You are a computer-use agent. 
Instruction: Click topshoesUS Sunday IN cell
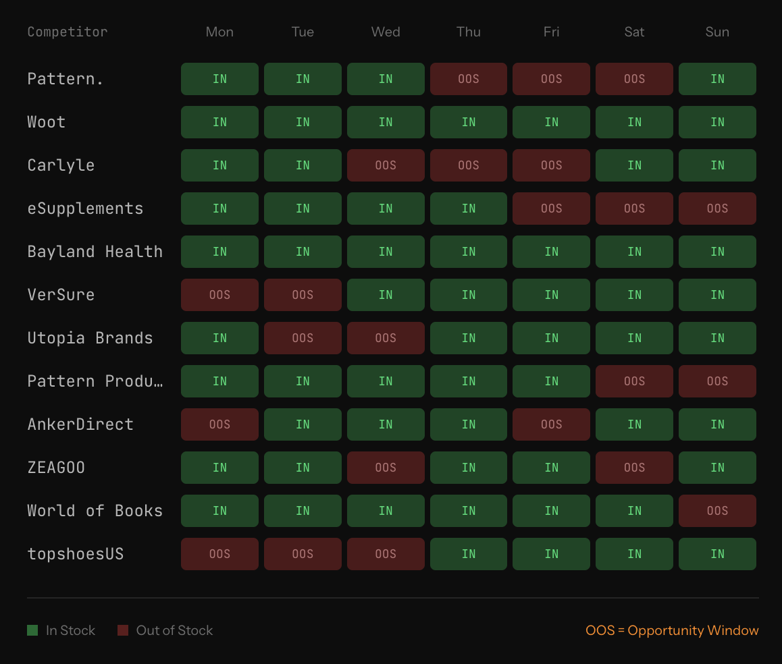click(717, 554)
